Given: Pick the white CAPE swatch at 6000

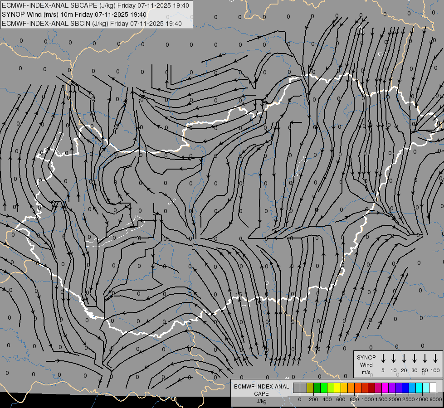Looking at the screenshot, I should 433,388.
